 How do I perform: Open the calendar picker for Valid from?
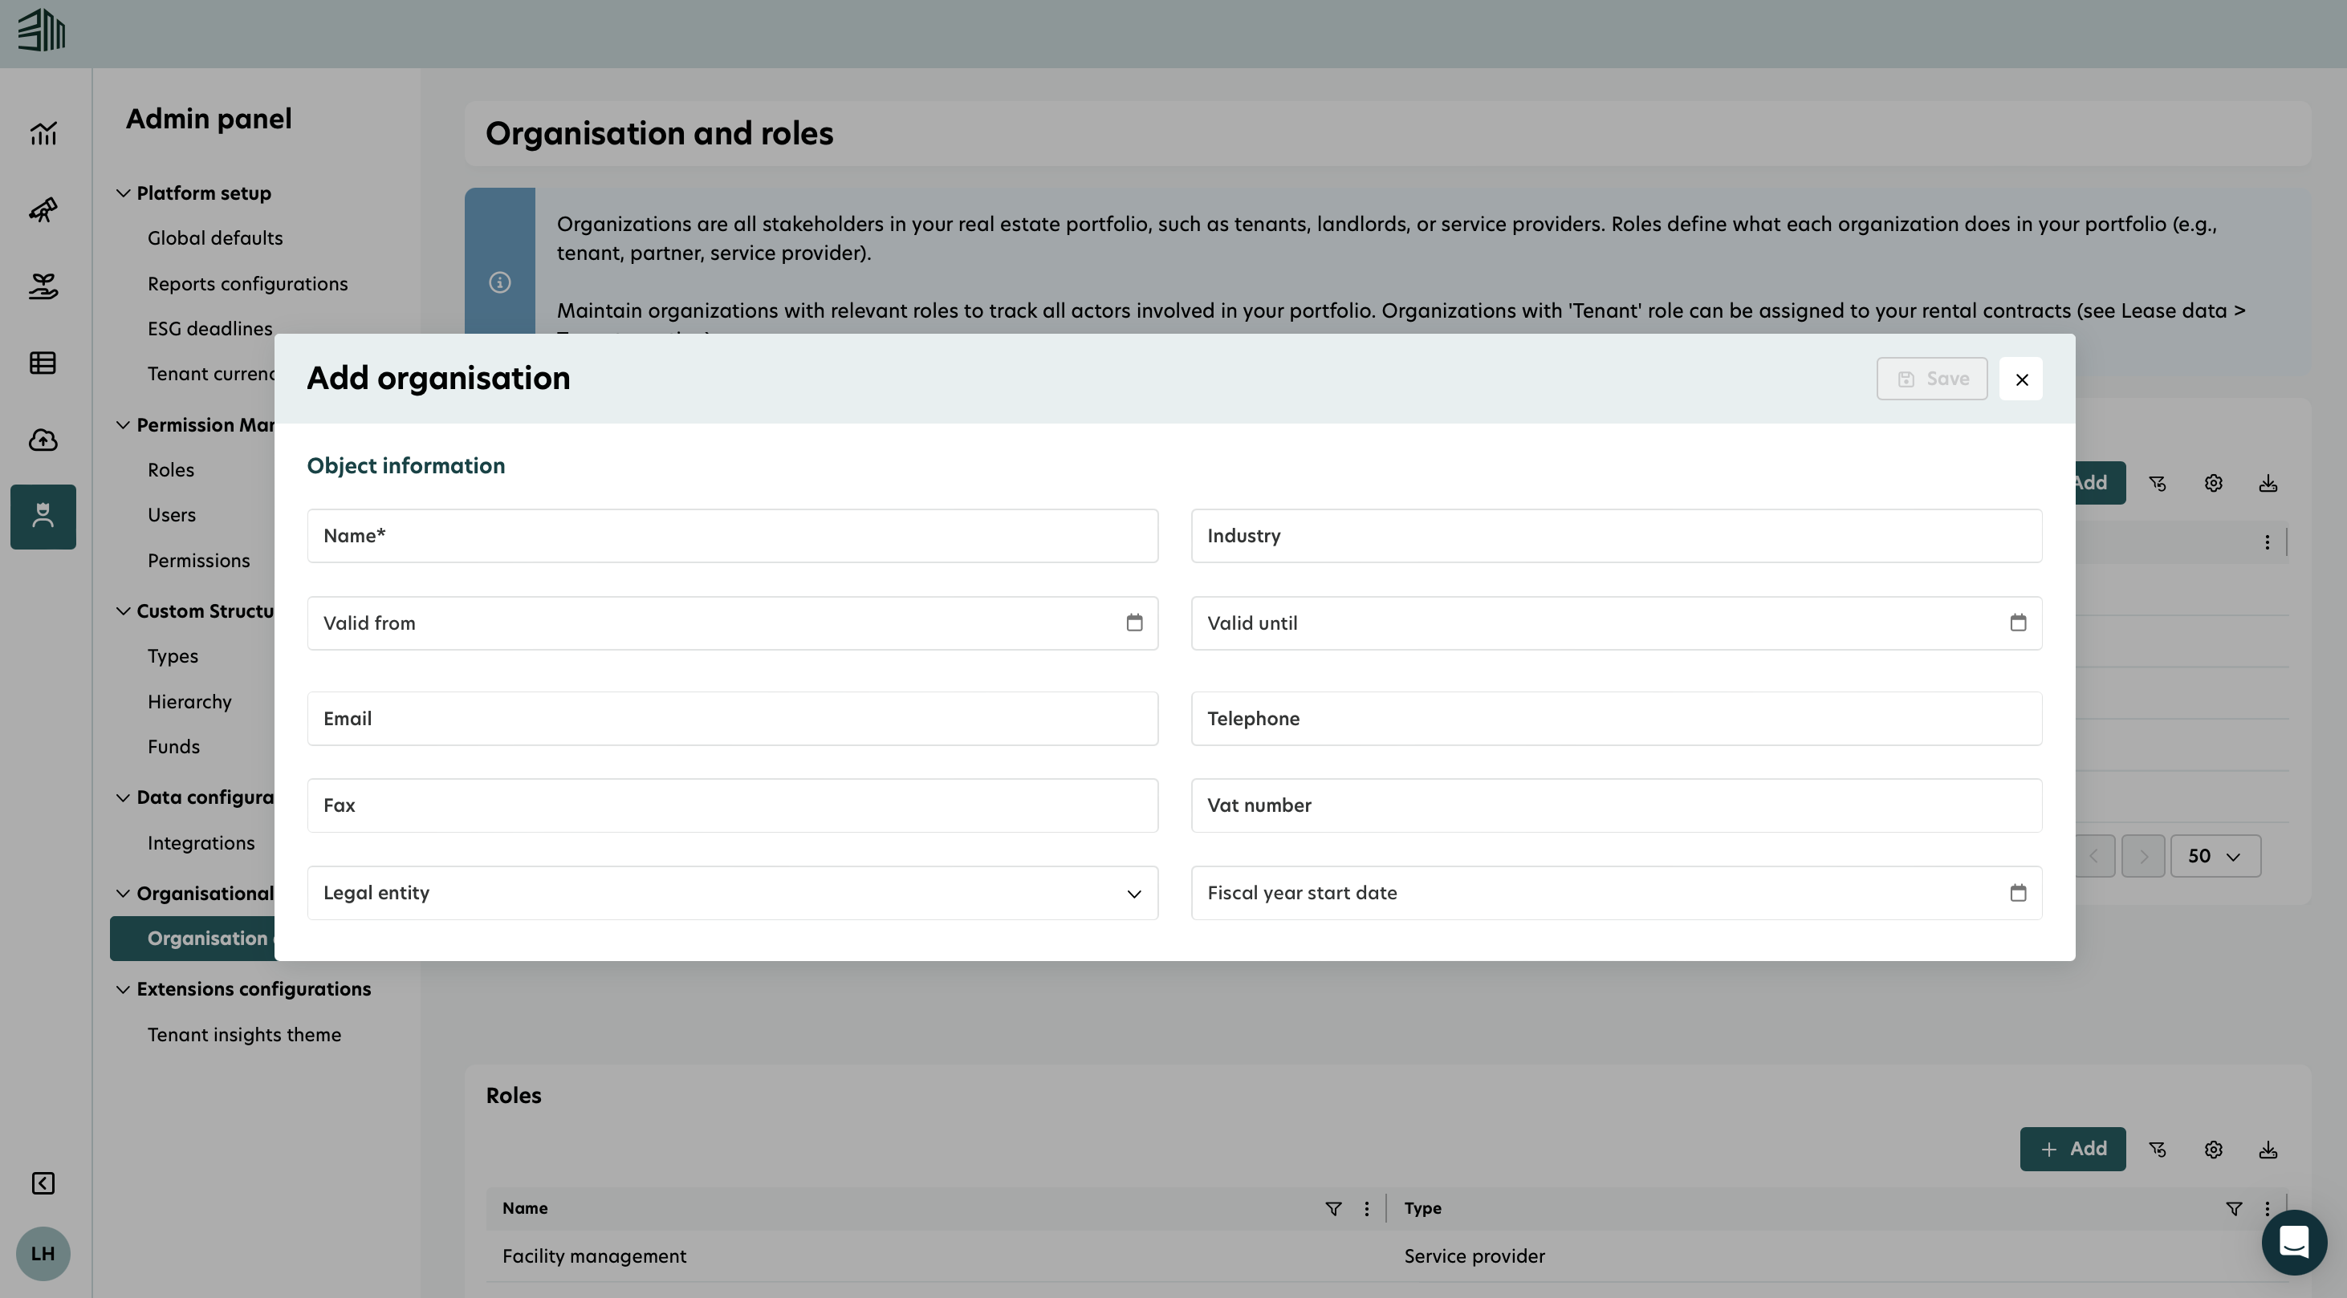tap(1134, 623)
